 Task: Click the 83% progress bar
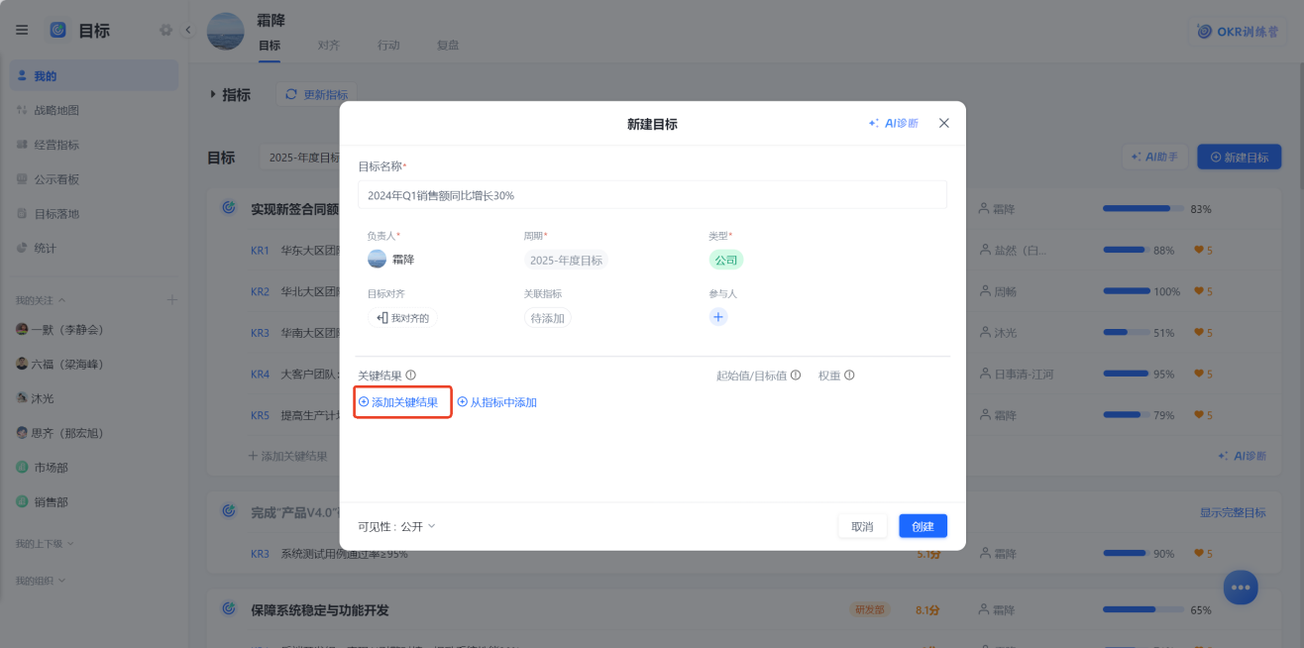click(1143, 209)
